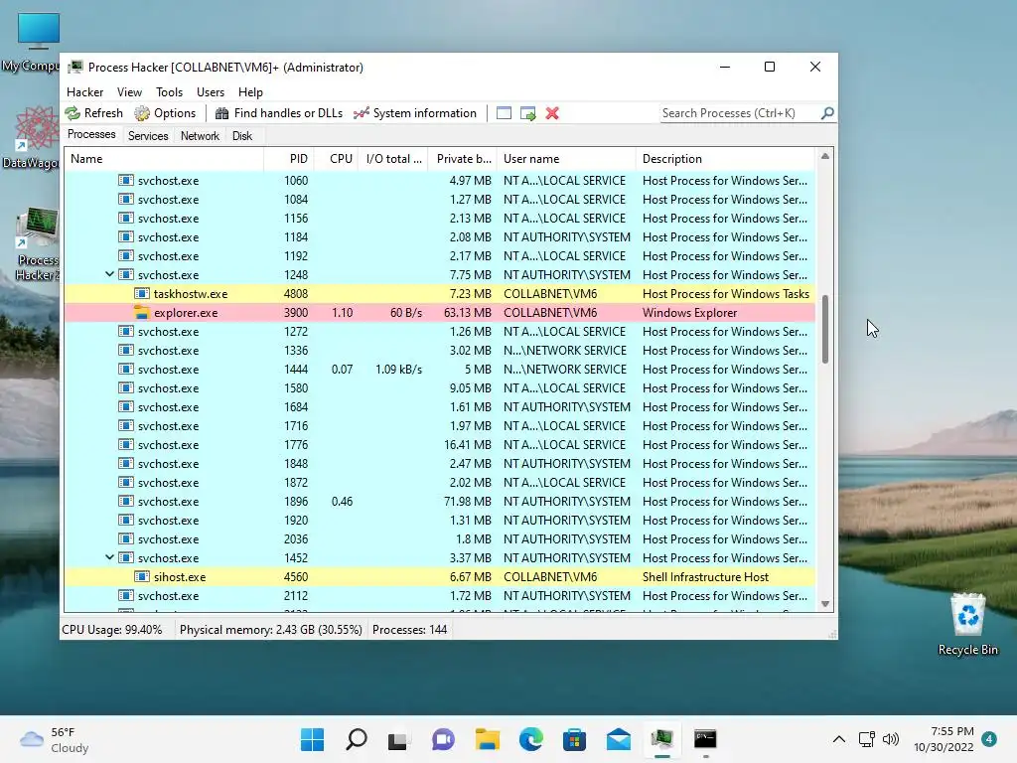Click the red X terminate window icon

click(552, 113)
